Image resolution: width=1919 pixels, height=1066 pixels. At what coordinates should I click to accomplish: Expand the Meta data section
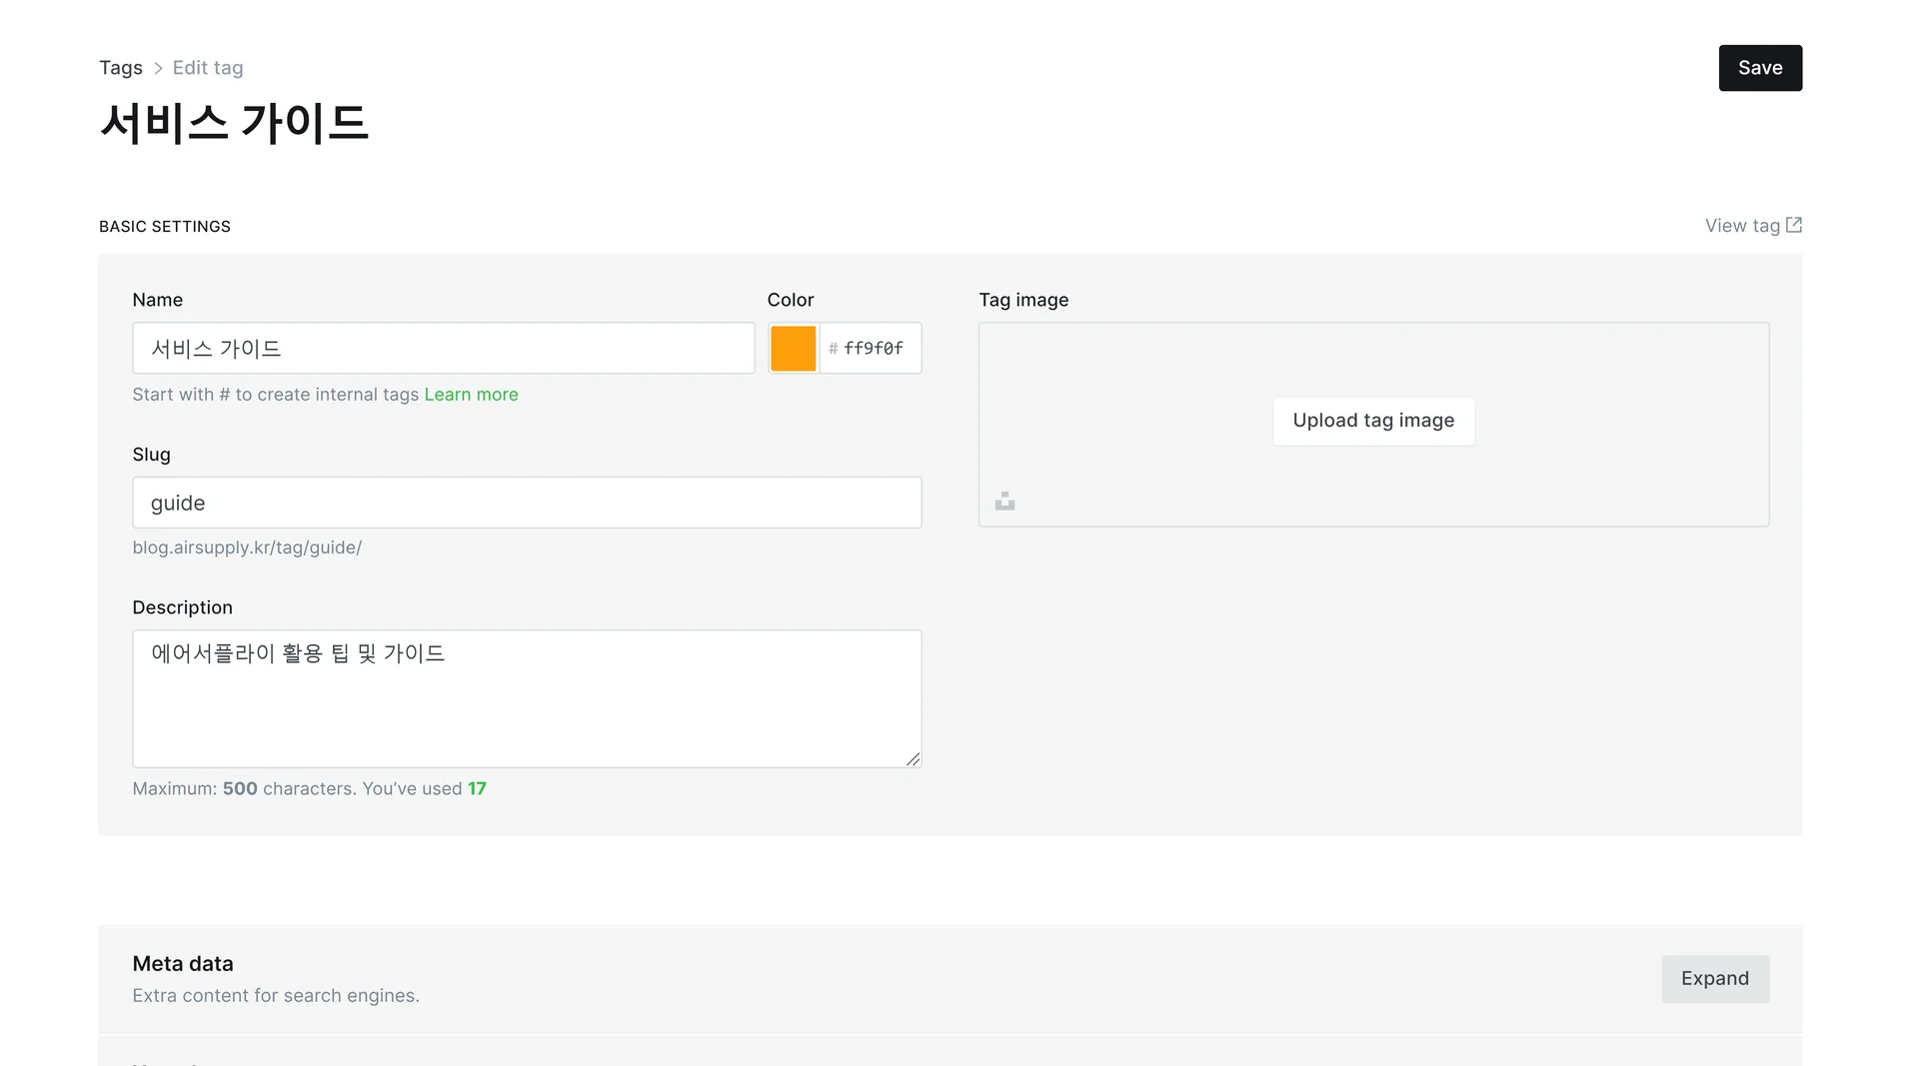point(1715,978)
